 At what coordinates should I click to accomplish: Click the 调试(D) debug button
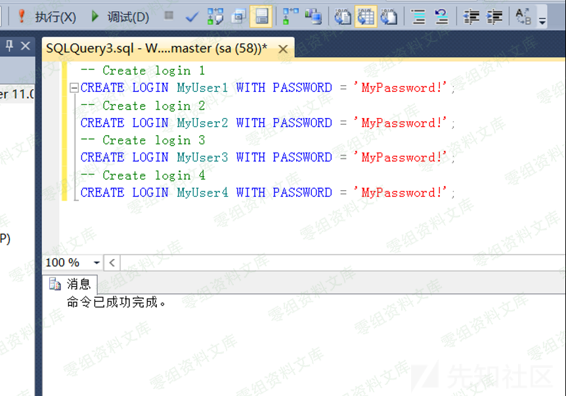coord(120,16)
